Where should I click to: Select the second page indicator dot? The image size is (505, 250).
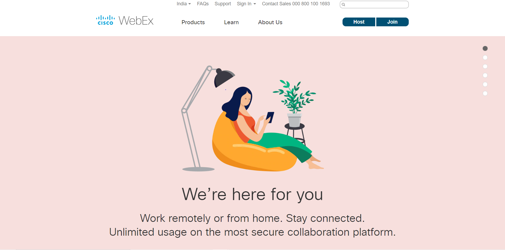[485, 57]
